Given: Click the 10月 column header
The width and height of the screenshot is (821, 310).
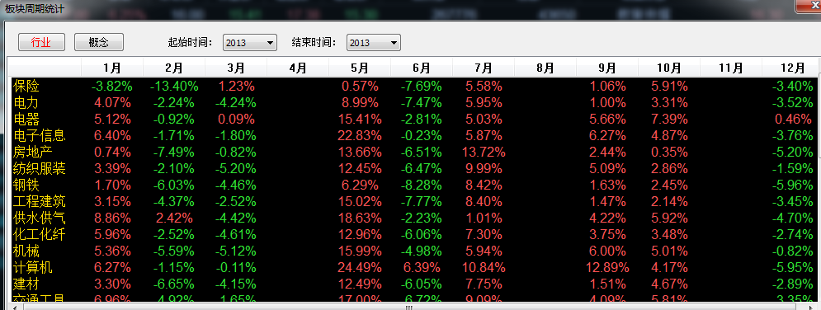Looking at the screenshot, I should [668, 68].
